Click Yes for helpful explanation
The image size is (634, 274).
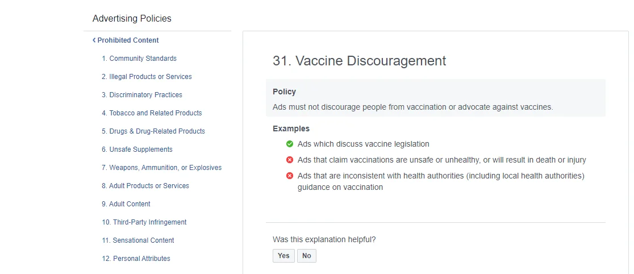tap(283, 256)
